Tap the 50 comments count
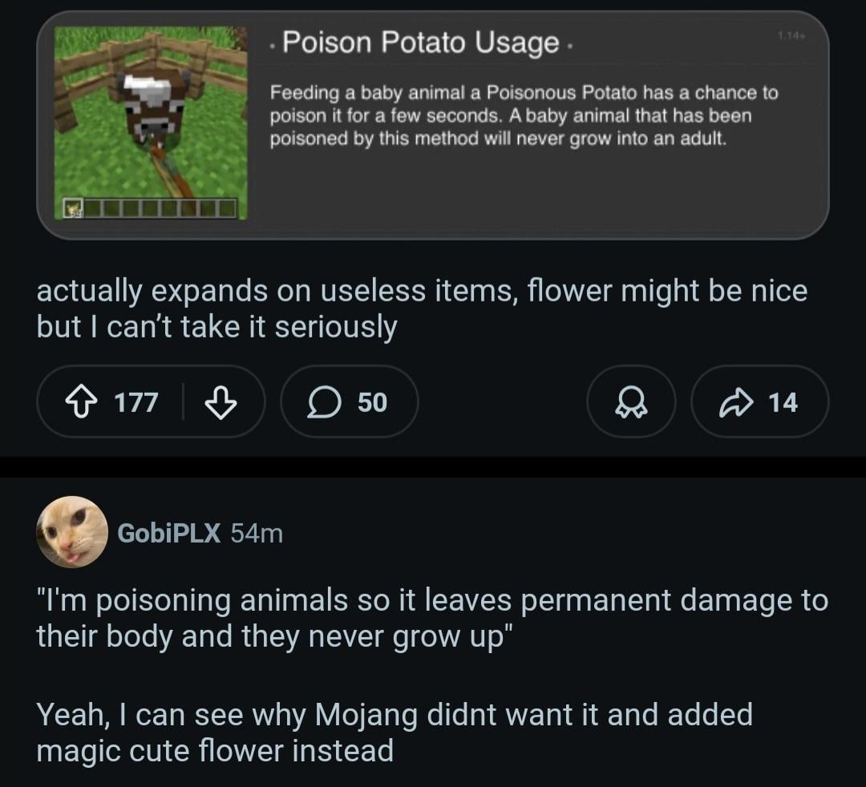This screenshot has height=787, width=866. point(372,402)
